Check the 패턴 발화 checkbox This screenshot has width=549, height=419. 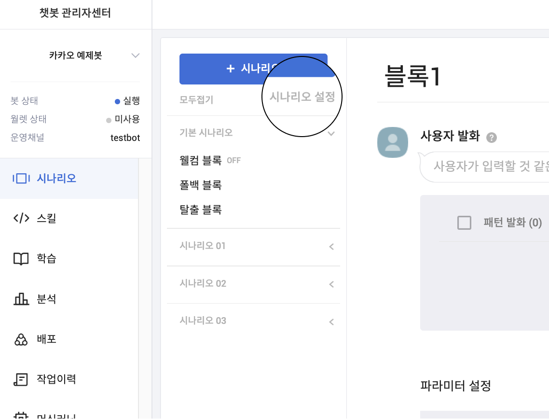pos(464,223)
